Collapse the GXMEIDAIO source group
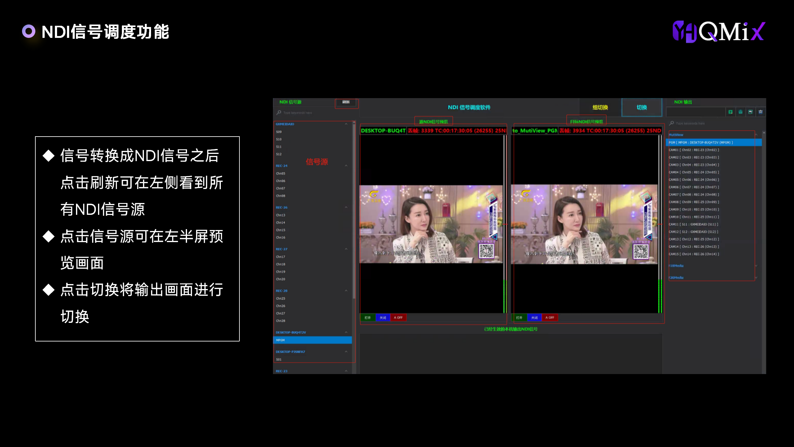This screenshot has height=447, width=794. tap(346, 124)
